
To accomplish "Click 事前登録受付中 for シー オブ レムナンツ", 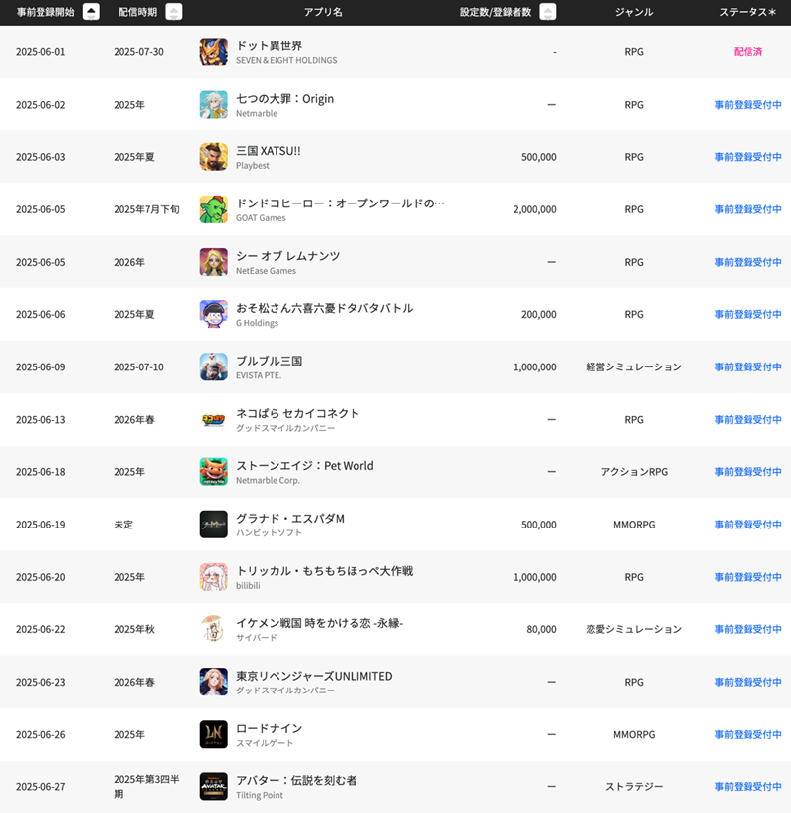I will pyautogui.click(x=748, y=262).
